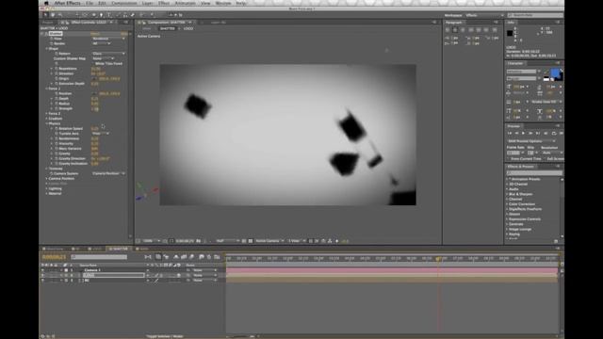Screen dimensions: 603x339
Task: Toggle the Rotation Speed stopwatch
Action: [x=57, y=128]
